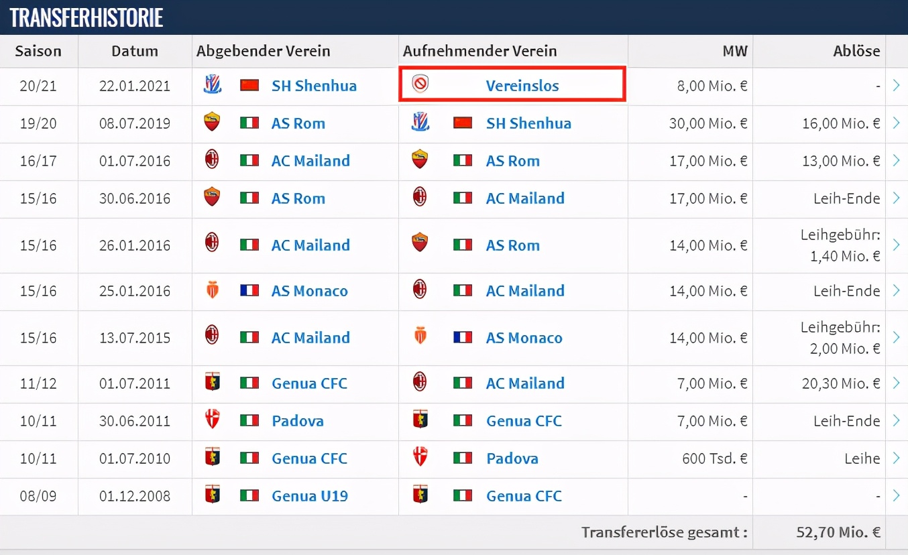
Task: Open receiving SH Shenhua link for 19/20
Action: 528,123
